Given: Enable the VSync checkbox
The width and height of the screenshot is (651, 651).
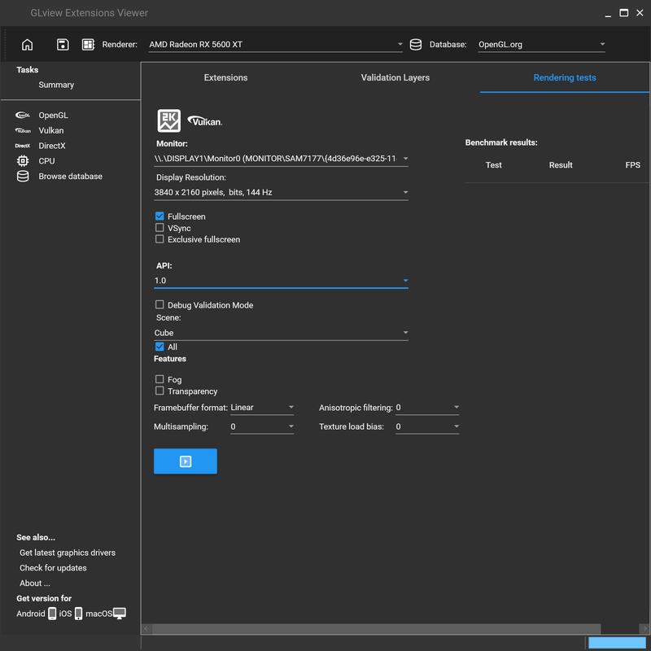Looking at the screenshot, I should (x=159, y=228).
